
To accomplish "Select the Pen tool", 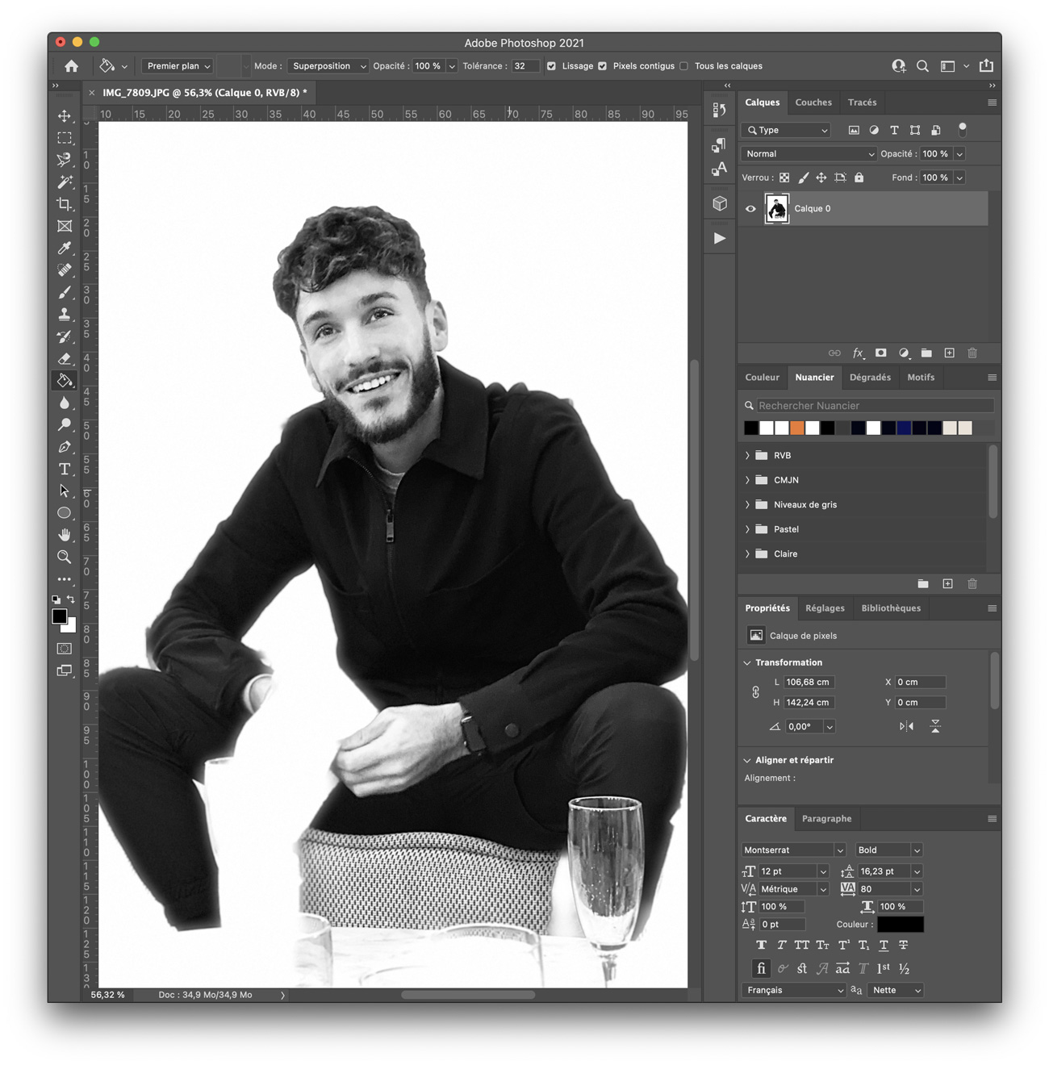I will point(65,447).
